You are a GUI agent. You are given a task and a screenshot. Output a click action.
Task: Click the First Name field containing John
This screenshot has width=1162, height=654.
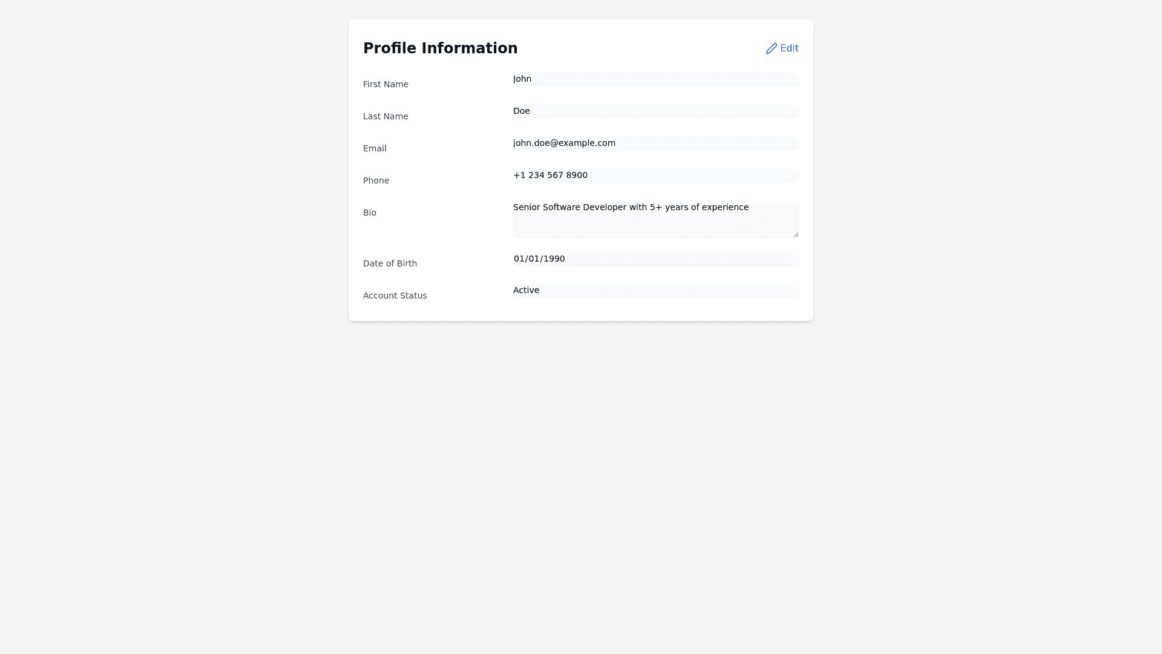click(655, 79)
